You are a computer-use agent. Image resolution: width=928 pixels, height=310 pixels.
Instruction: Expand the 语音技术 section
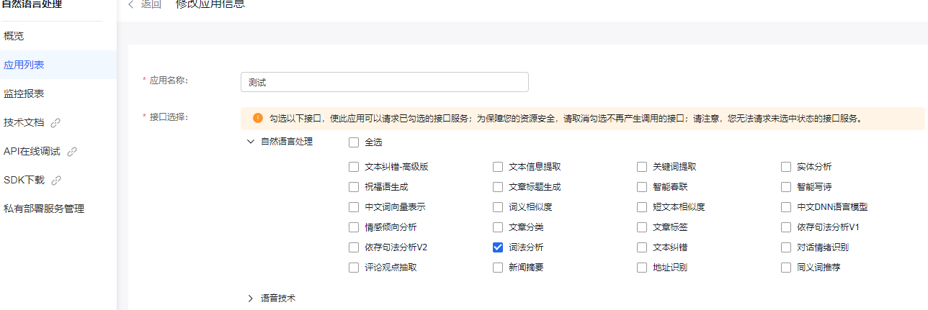click(x=250, y=298)
